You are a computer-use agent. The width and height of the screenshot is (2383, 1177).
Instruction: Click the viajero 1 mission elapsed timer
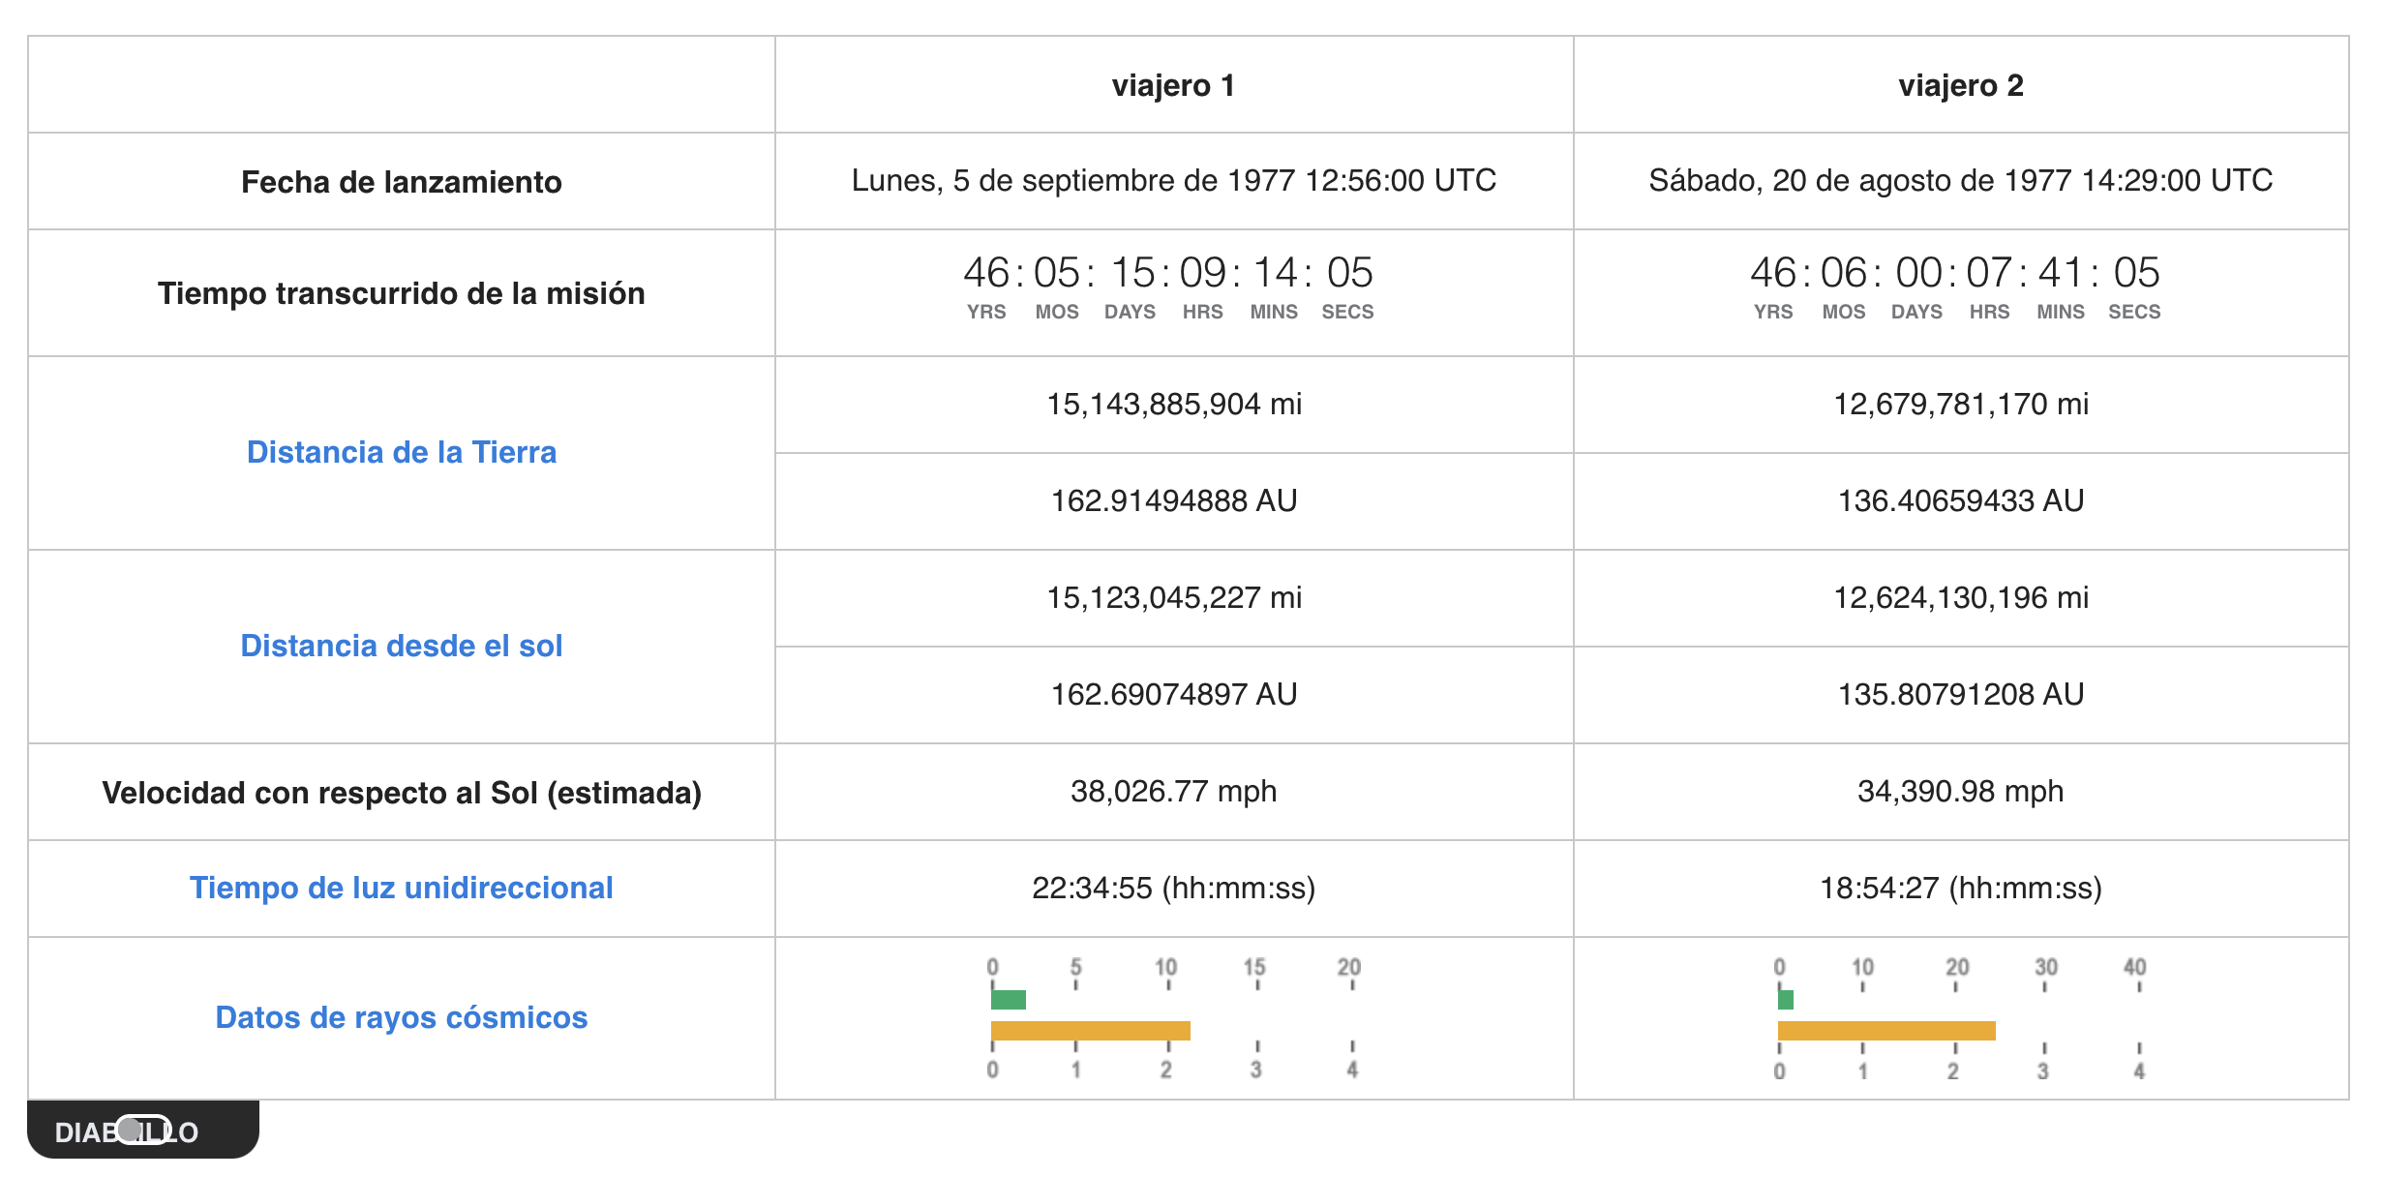pos(1168,285)
